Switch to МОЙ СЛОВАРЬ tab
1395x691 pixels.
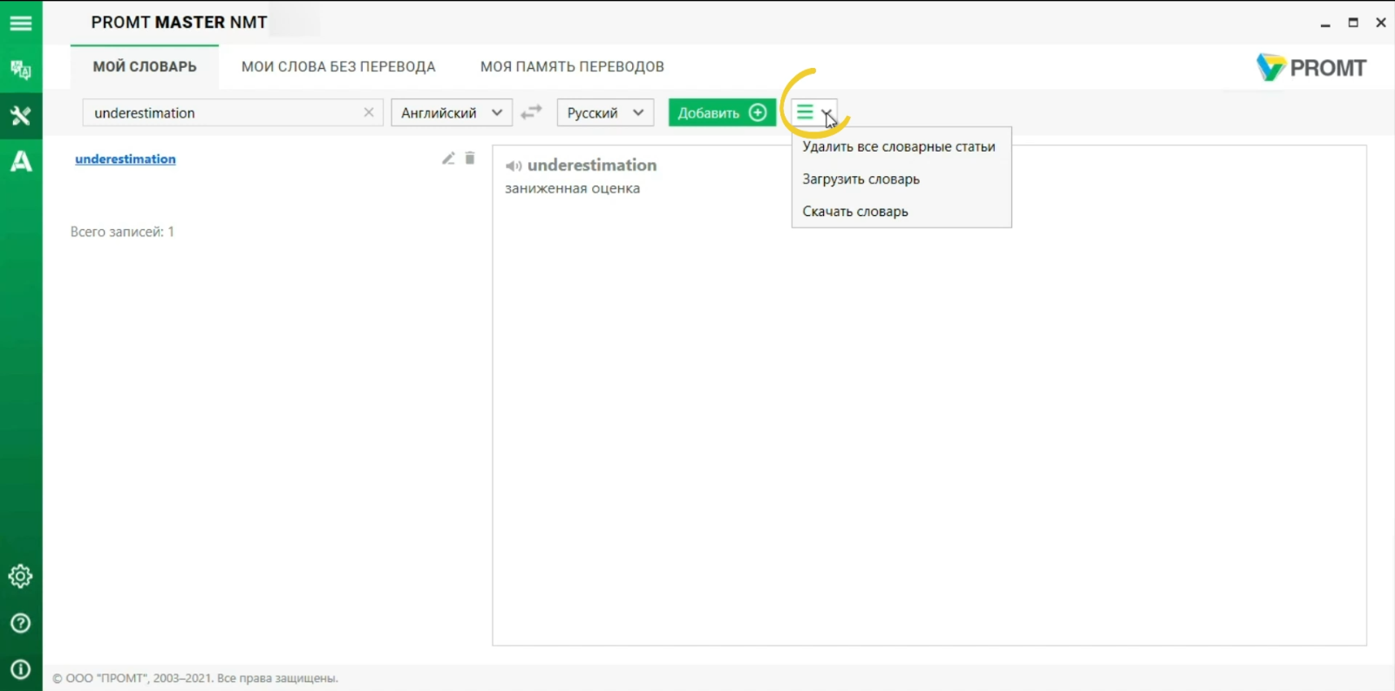(145, 66)
